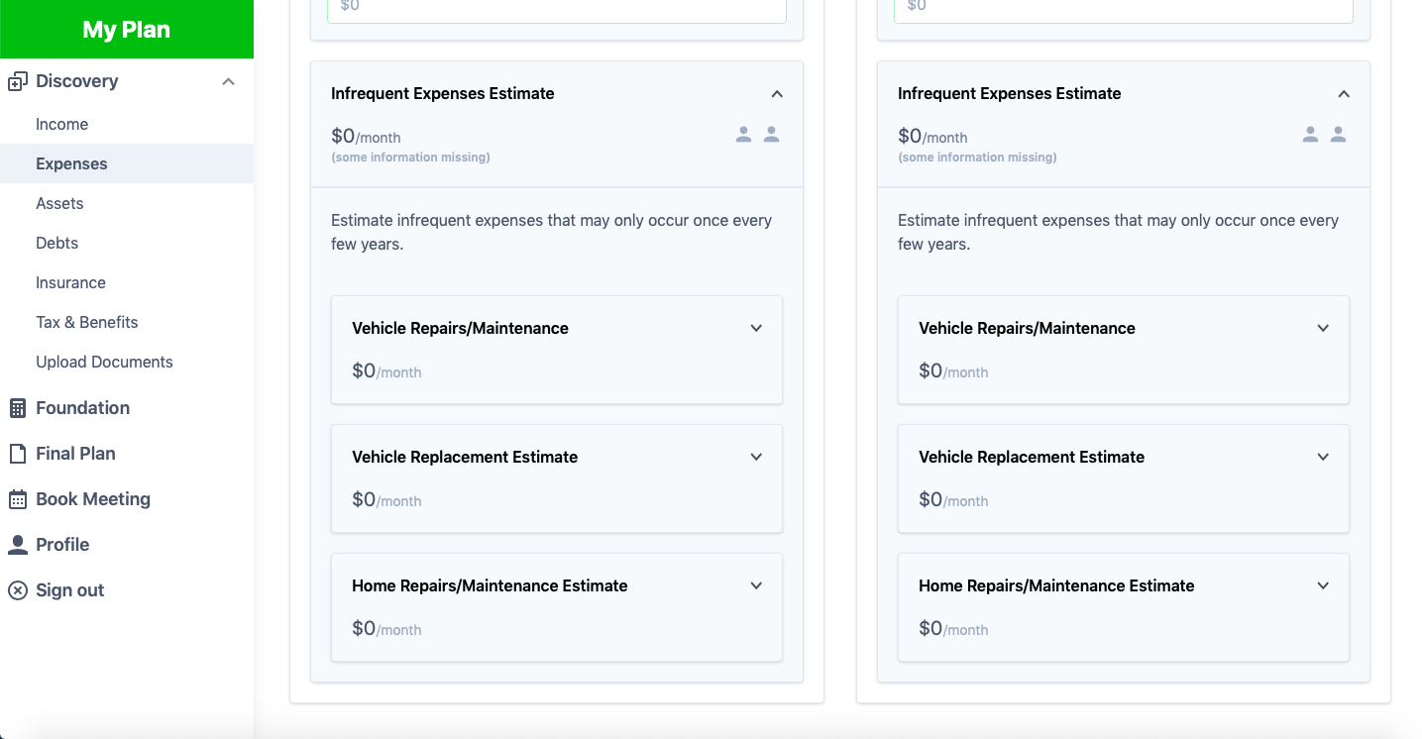Select the second person icon in right Infrequent Expenses card

pos(1339,133)
